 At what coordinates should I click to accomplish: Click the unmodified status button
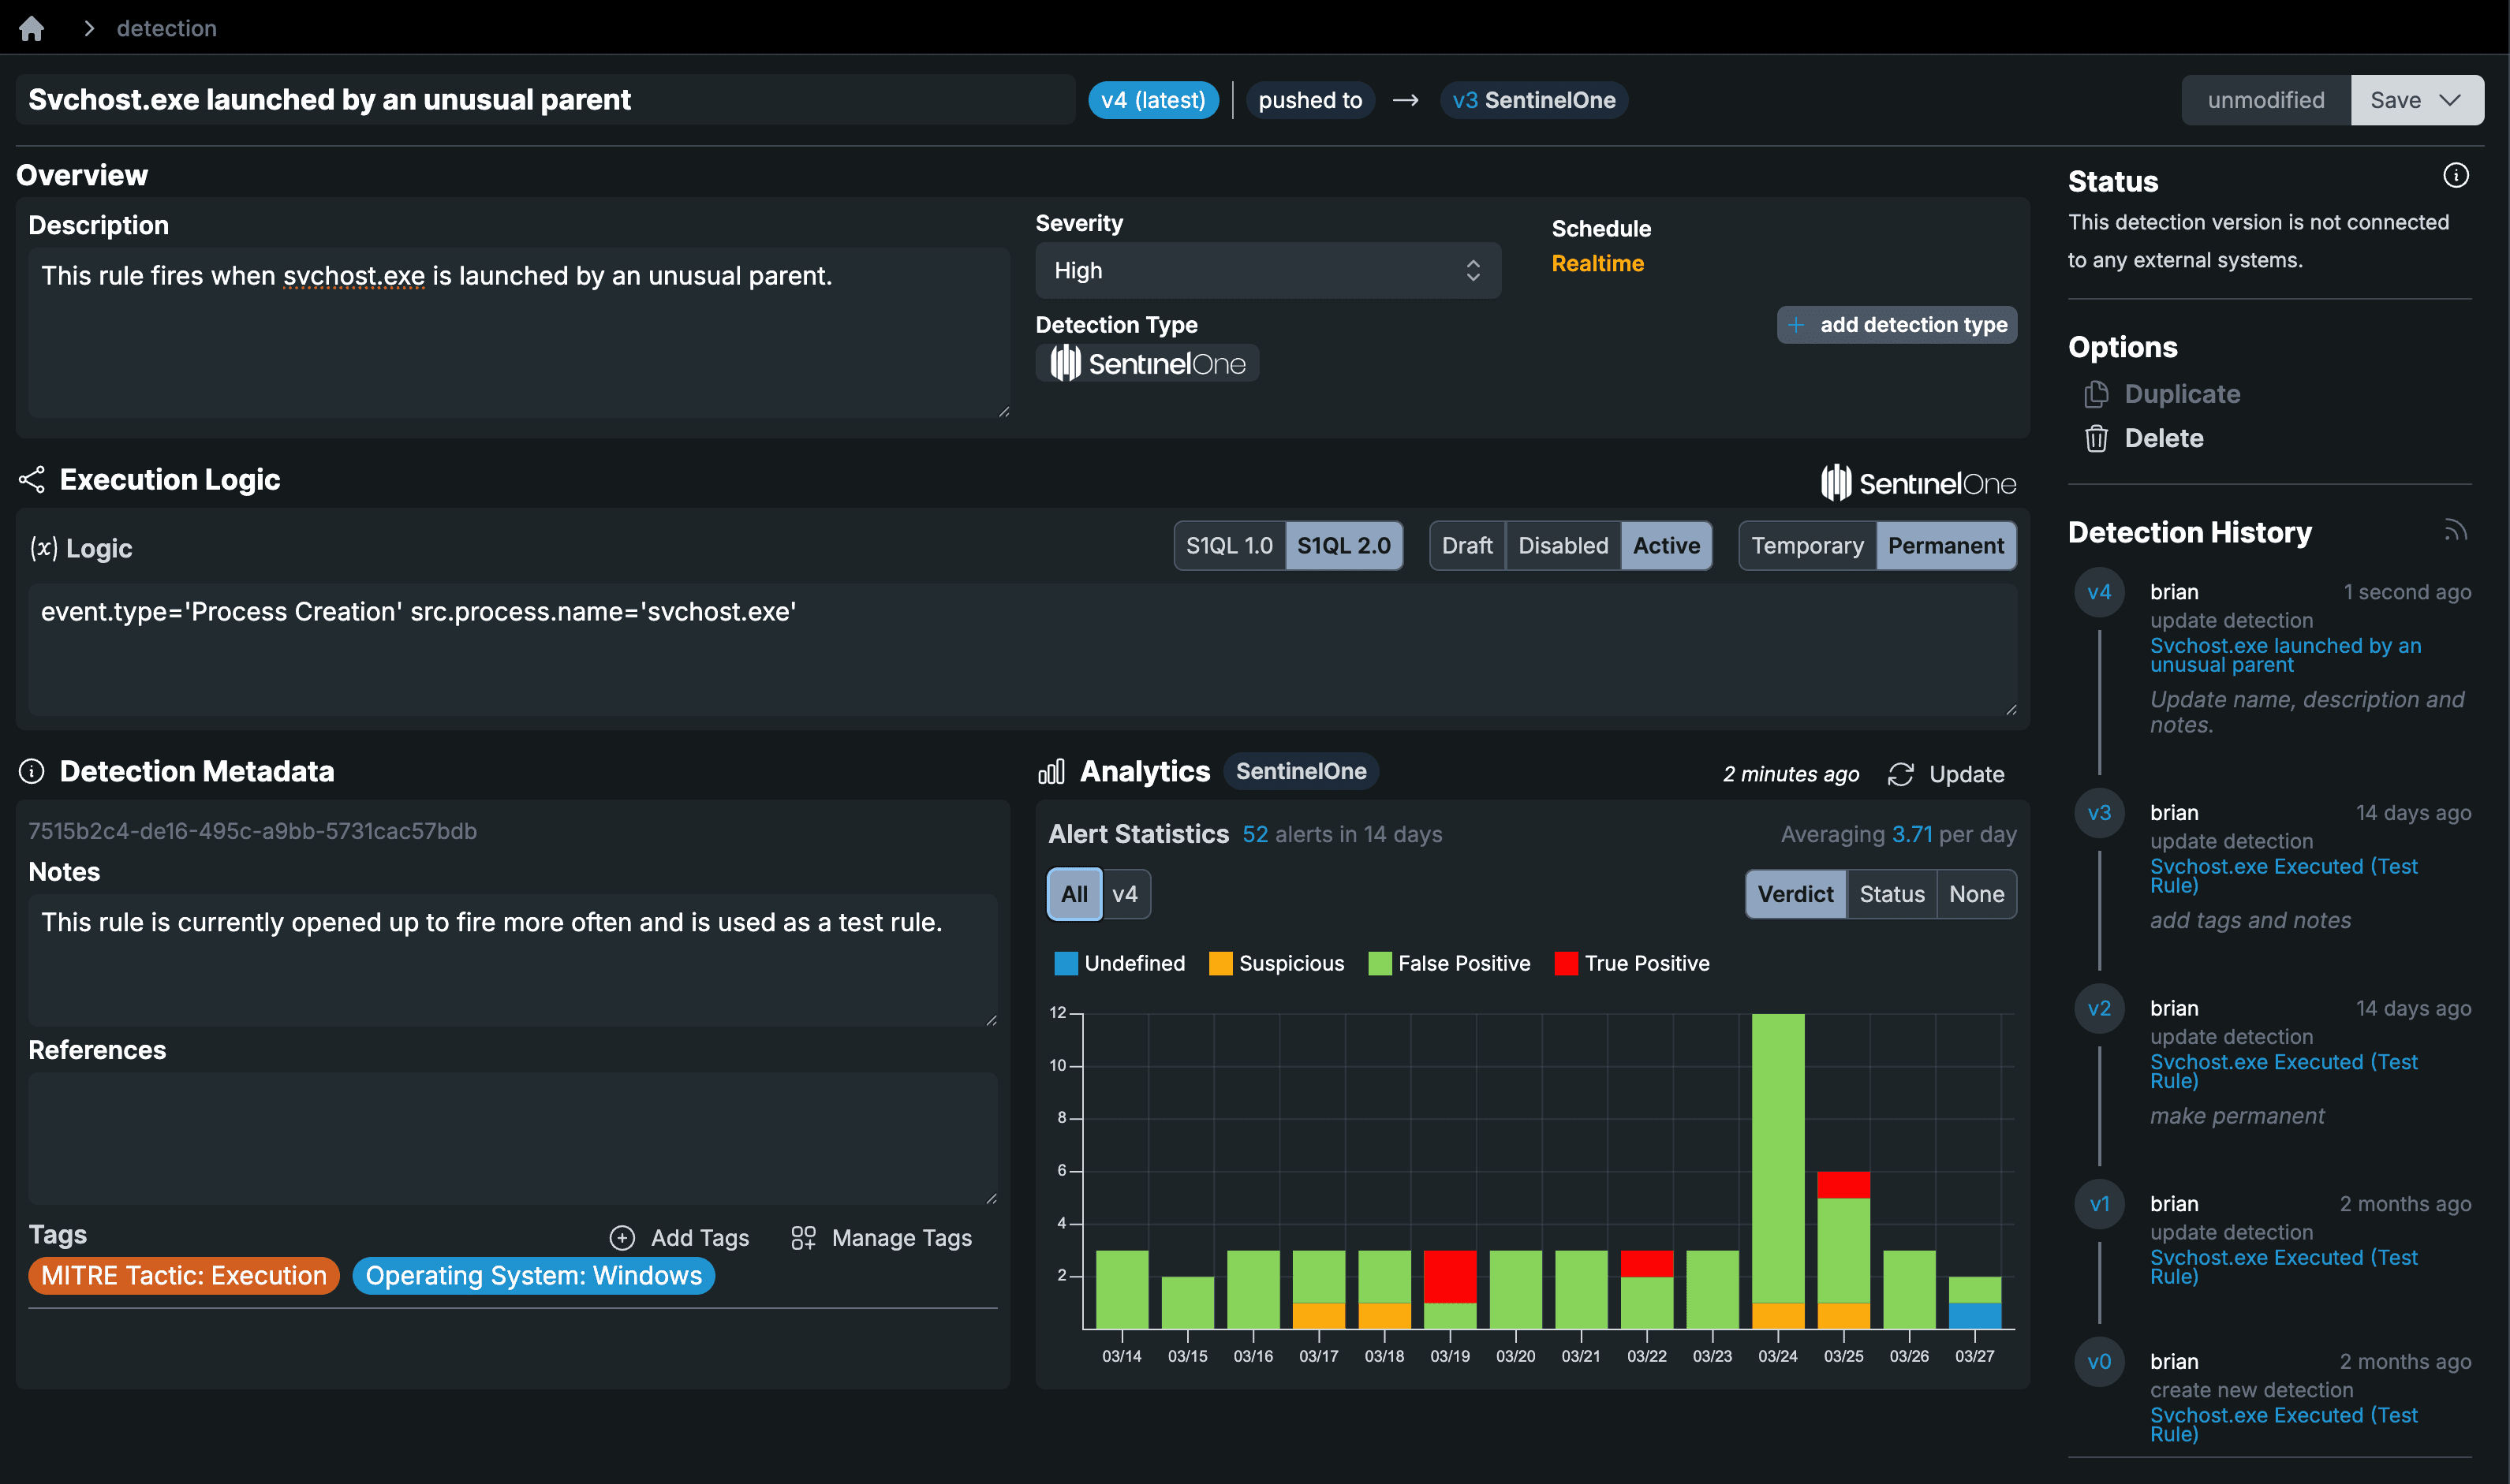pyautogui.click(x=2266, y=100)
